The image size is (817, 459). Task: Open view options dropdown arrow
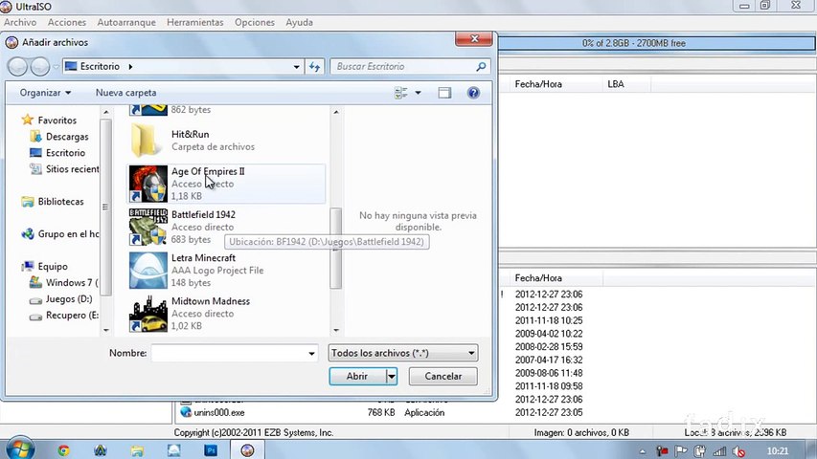point(418,93)
